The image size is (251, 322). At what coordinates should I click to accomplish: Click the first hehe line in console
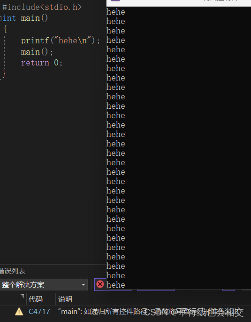(116, 12)
